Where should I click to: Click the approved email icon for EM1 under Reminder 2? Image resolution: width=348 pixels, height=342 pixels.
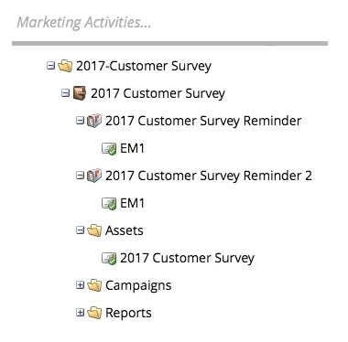[109, 203]
